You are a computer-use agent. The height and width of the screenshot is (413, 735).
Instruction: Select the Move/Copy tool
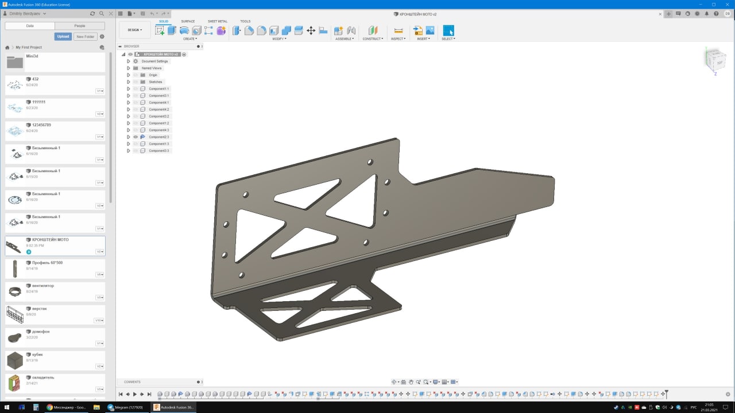[x=311, y=30]
